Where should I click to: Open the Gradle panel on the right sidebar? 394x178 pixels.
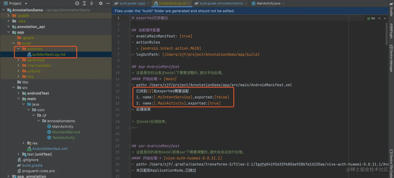tap(392, 9)
